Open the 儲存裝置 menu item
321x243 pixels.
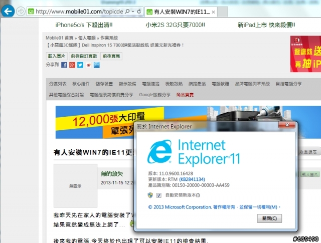pyautogui.click(x=104, y=84)
